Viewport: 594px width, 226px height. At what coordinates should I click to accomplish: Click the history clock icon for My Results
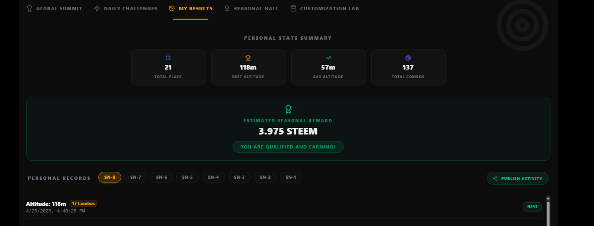pos(172,8)
